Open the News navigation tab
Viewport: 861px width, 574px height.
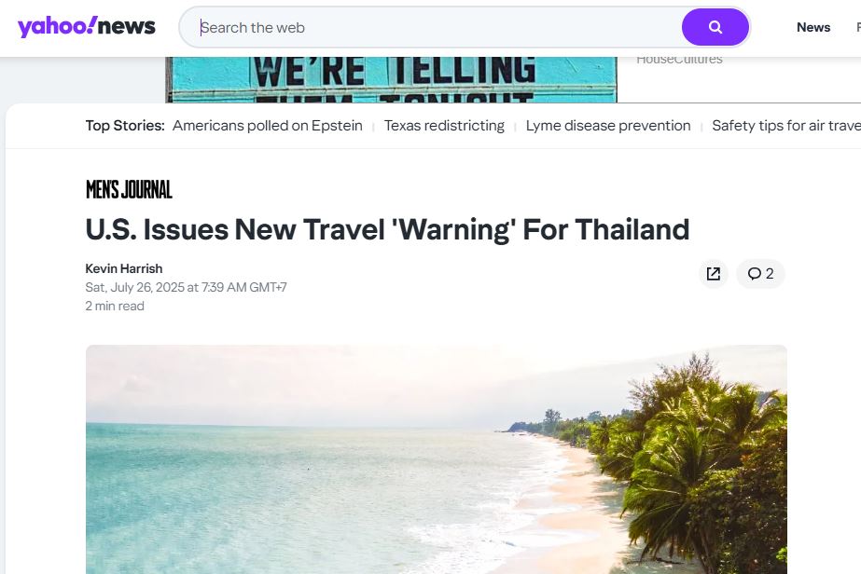[813, 27]
